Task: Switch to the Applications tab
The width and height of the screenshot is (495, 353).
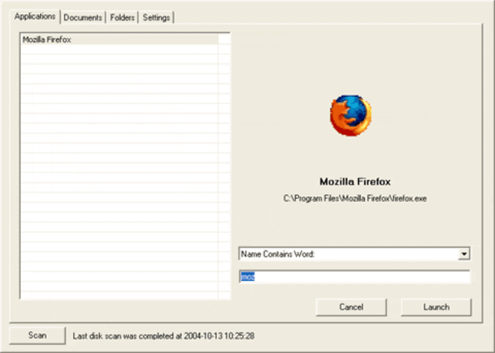Action: [35, 16]
